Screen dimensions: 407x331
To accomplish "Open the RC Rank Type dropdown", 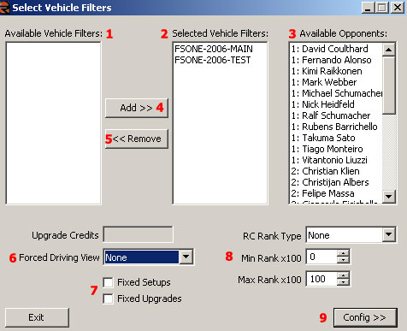I will (x=389, y=235).
